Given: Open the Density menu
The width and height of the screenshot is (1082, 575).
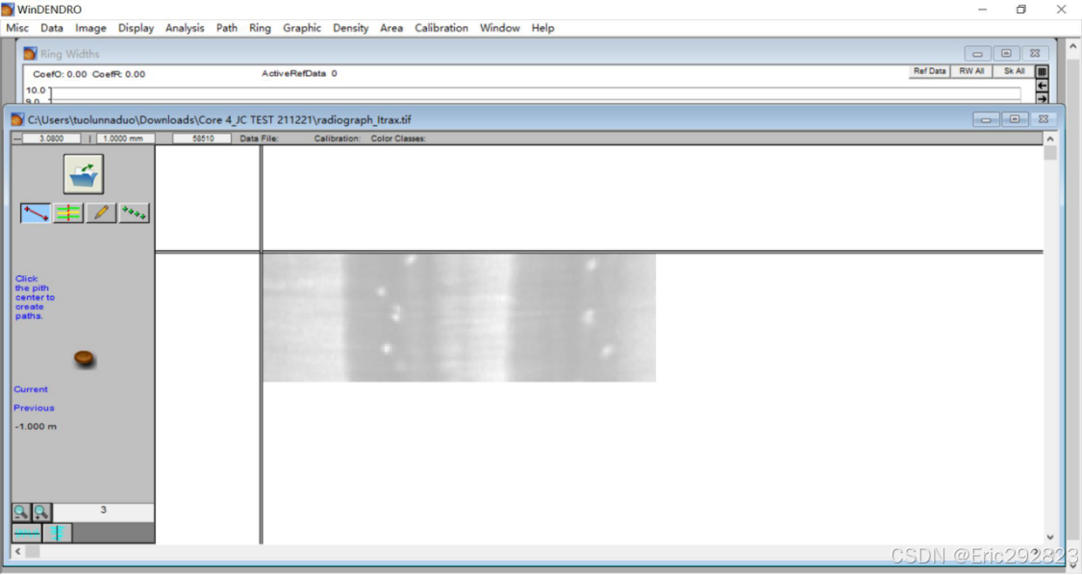Looking at the screenshot, I should click(350, 28).
